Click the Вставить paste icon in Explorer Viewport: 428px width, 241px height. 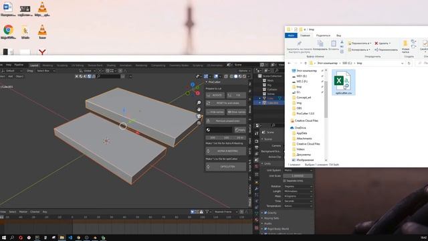[x=334, y=44]
